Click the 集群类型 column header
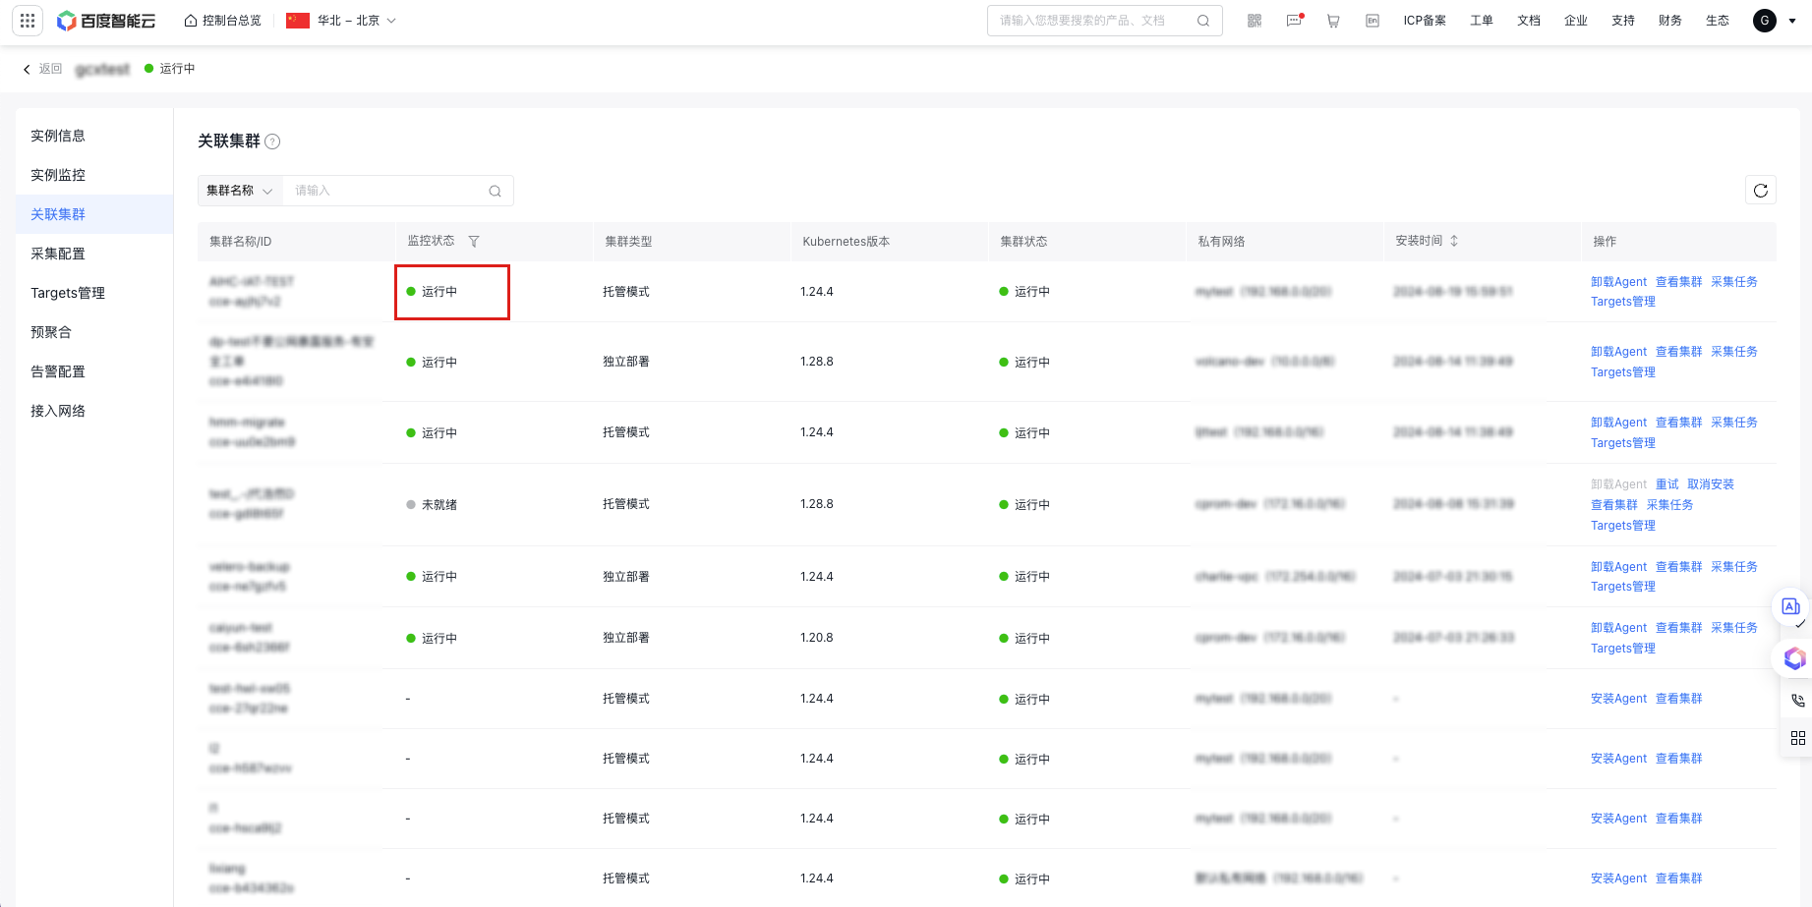1812x907 pixels. [x=628, y=242]
